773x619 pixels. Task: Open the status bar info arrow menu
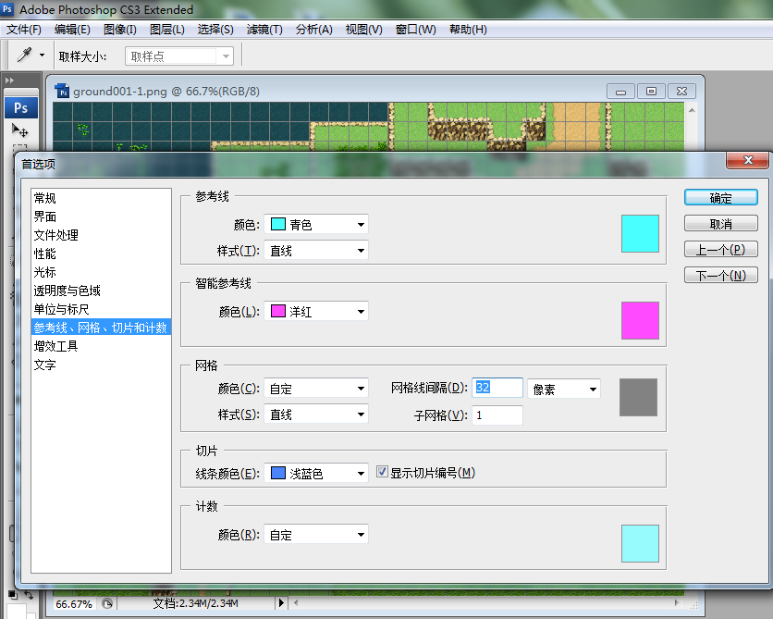281,602
